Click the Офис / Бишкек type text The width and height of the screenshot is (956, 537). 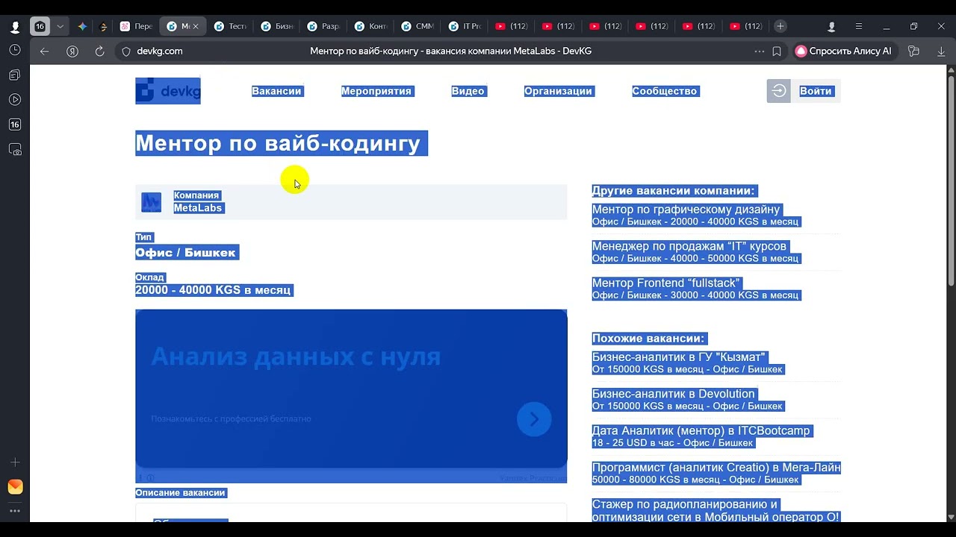point(186,253)
